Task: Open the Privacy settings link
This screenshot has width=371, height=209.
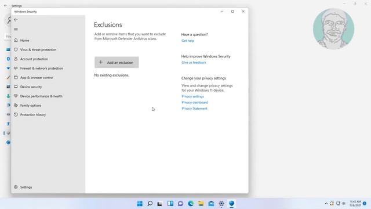Action: [192, 96]
